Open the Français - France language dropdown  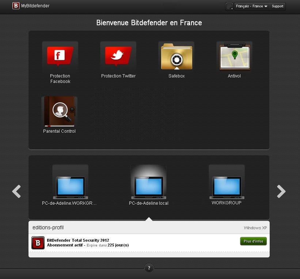click(x=251, y=6)
